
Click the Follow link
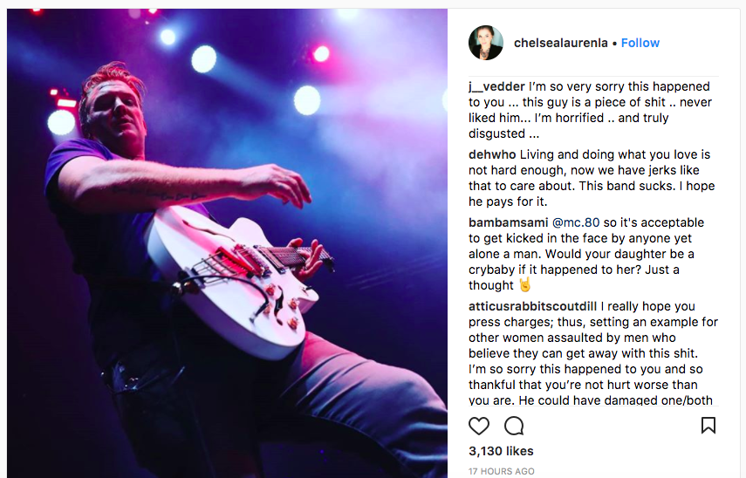click(640, 43)
